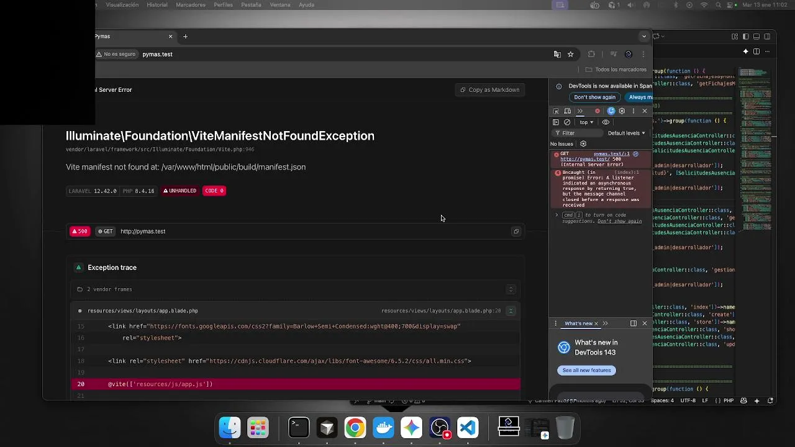Click Don't show again language button

[x=594, y=97]
